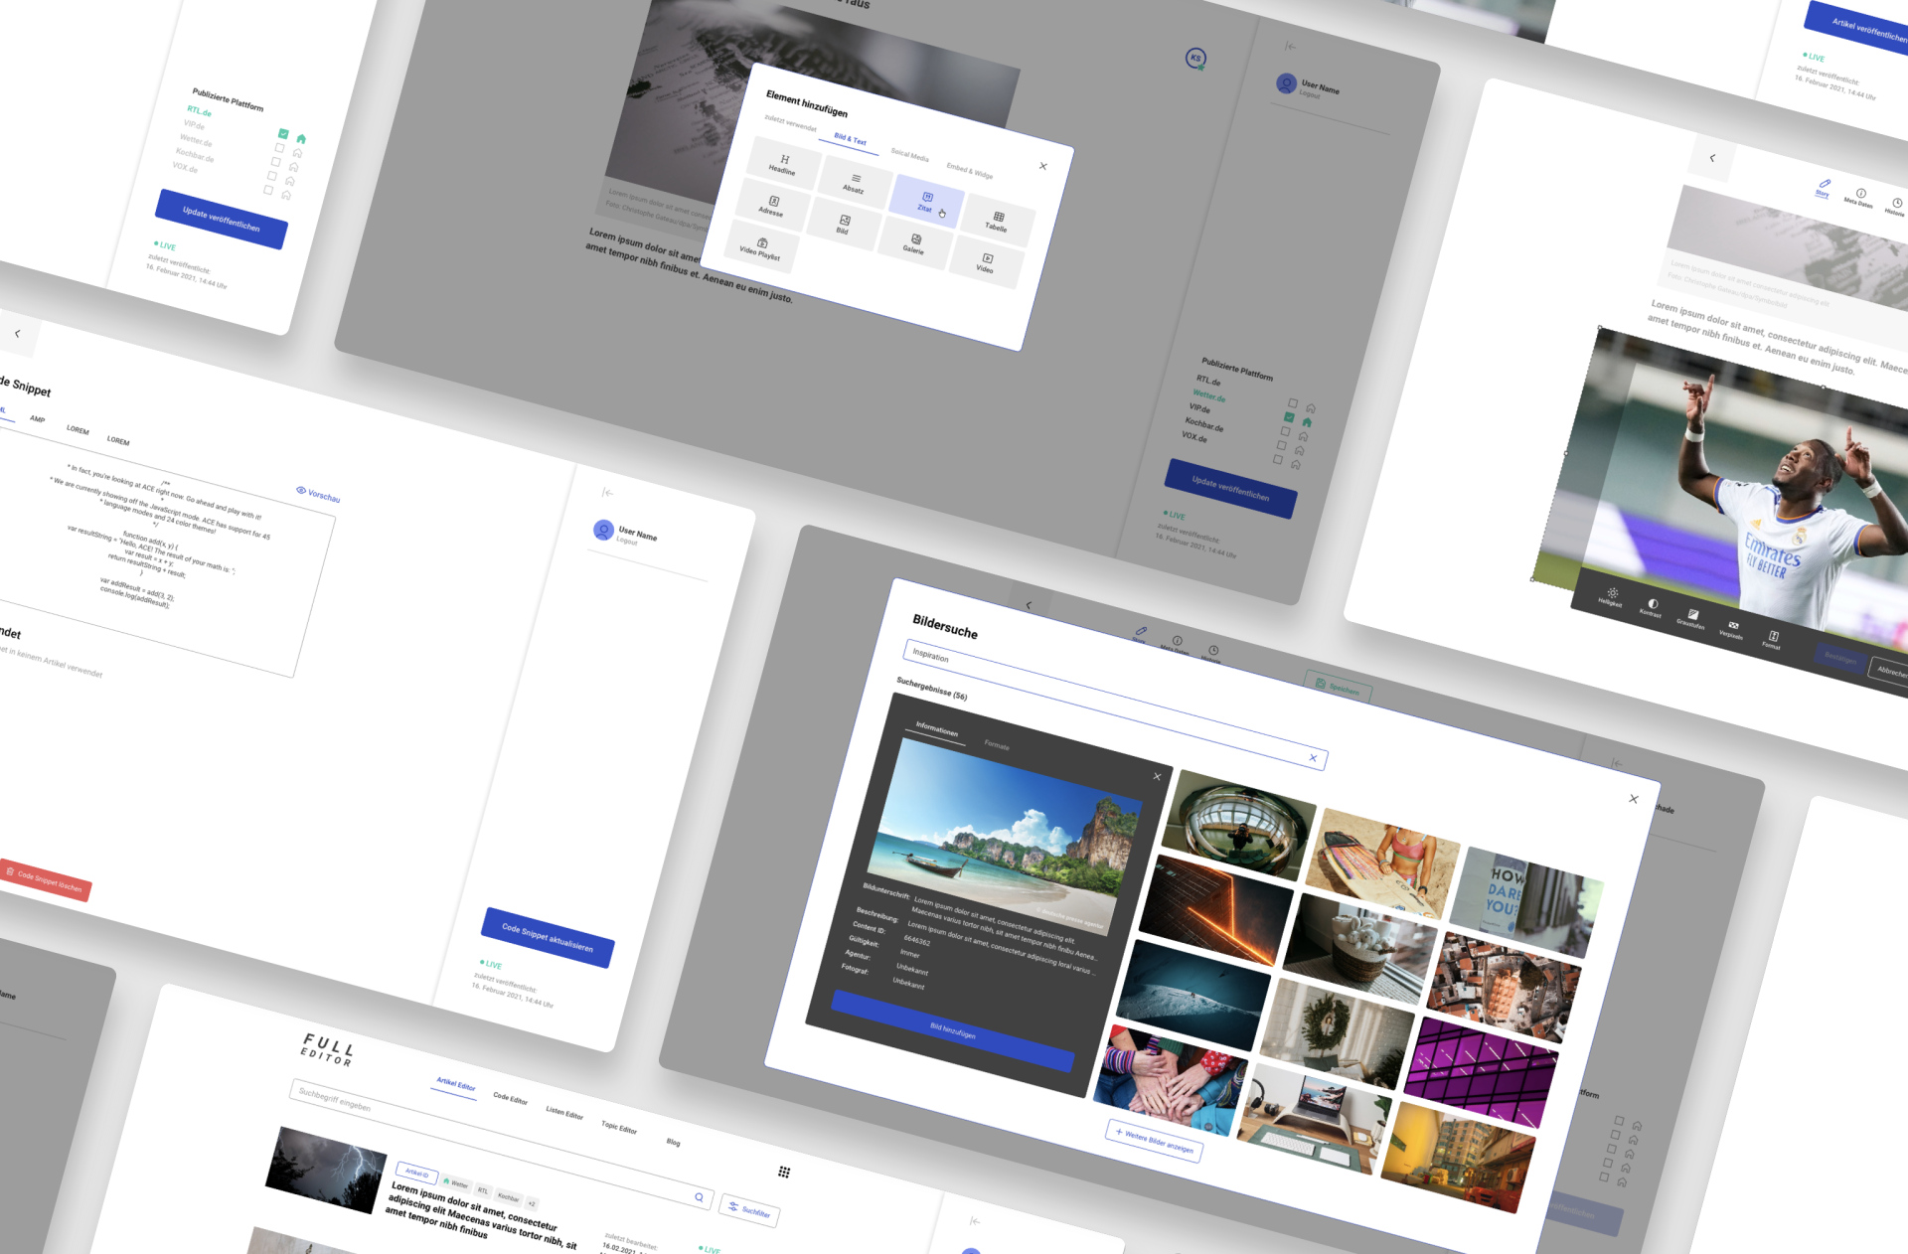Pick the Adresse element tile
Screen dimensions: 1908x1254
tap(772, 206)
